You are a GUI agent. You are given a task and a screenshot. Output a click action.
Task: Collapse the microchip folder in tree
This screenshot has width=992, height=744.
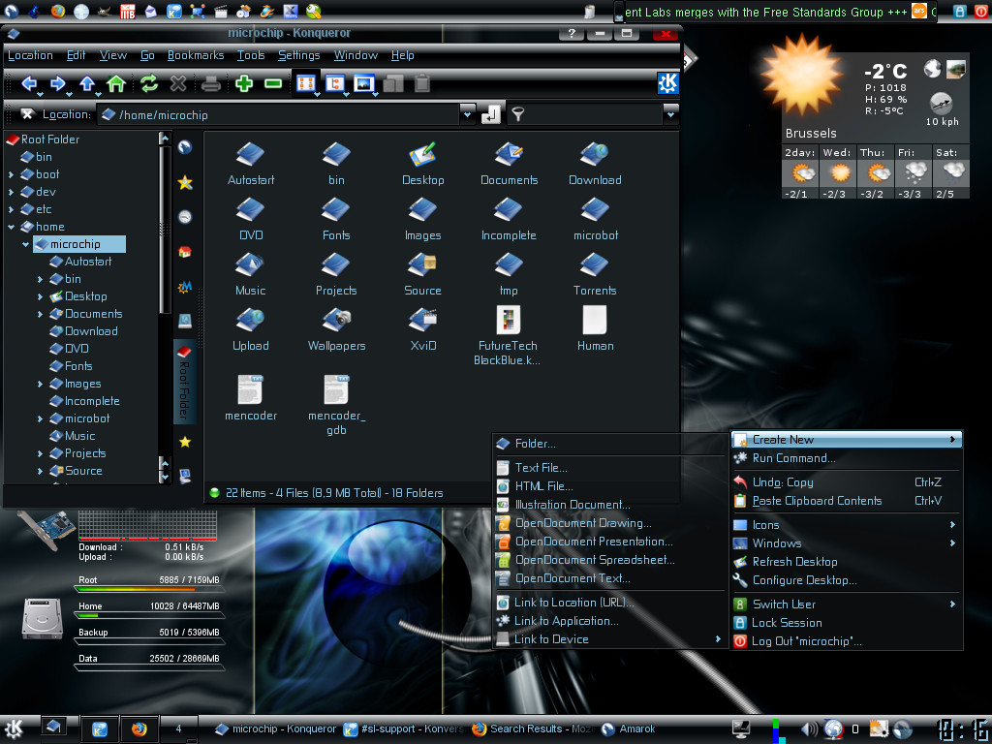(x=25, y=244)
